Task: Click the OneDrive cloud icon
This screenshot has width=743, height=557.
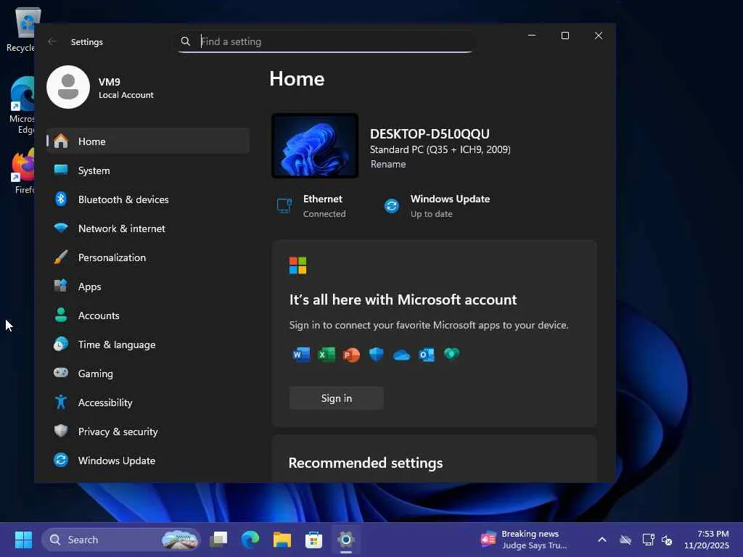Action: [401, 355]
